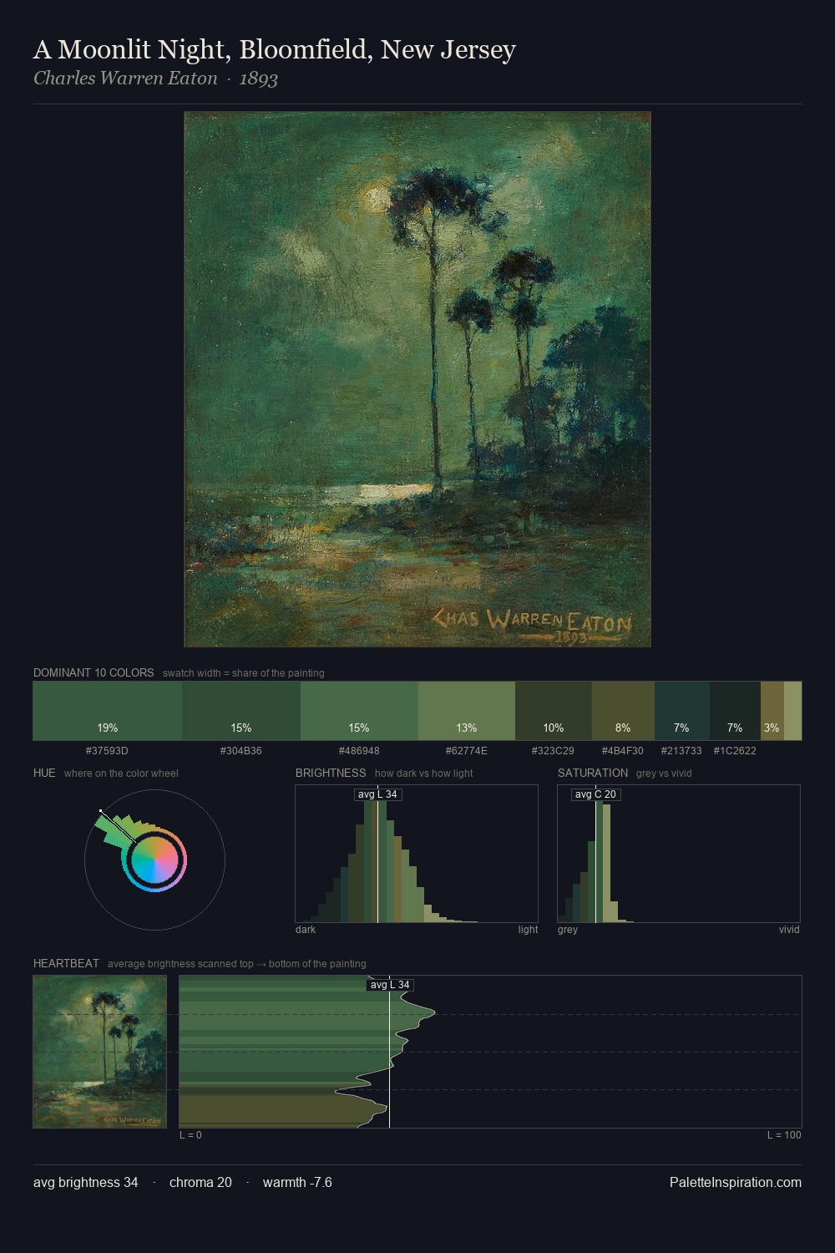
Task: Click the heartbeat brightness scan chart
Action: (490, 1052)
